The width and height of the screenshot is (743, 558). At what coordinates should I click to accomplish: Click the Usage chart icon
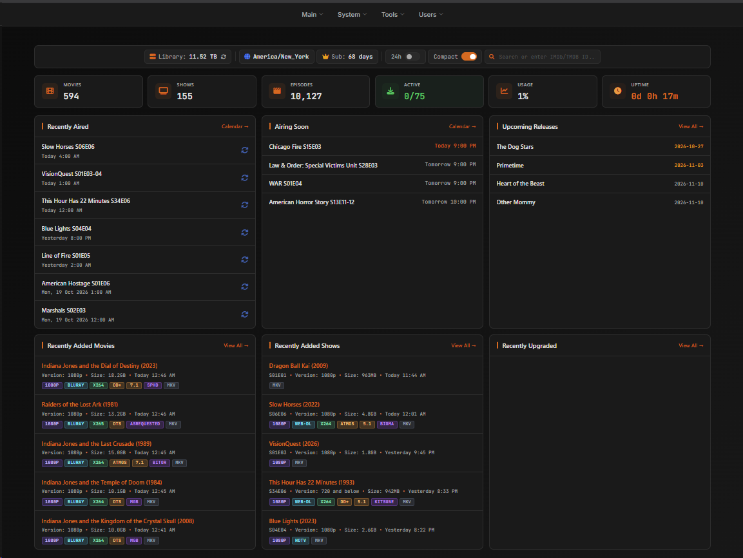(504, 91)
